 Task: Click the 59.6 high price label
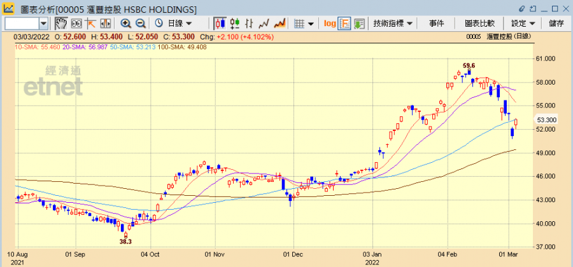pyautogui.click(x=469, y=65)
